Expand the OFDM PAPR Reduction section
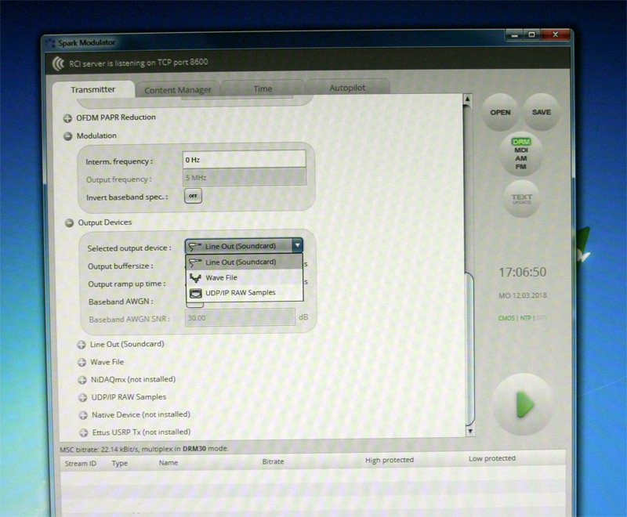The height and width of the screenshot is (517, 627). point(68,117)
